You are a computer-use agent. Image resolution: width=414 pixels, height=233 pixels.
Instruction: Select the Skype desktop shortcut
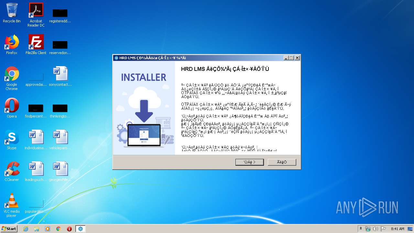(x=12, y=140)
